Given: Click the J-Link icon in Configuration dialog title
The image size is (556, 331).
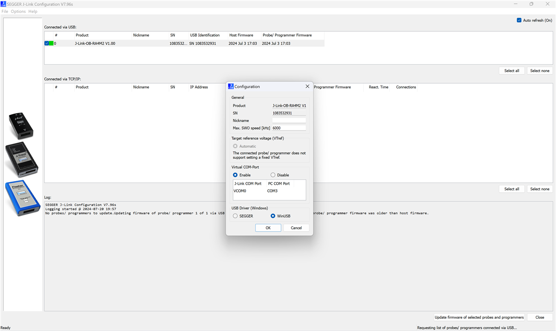Looking at the screenshot, I should (x=231, y=86).
